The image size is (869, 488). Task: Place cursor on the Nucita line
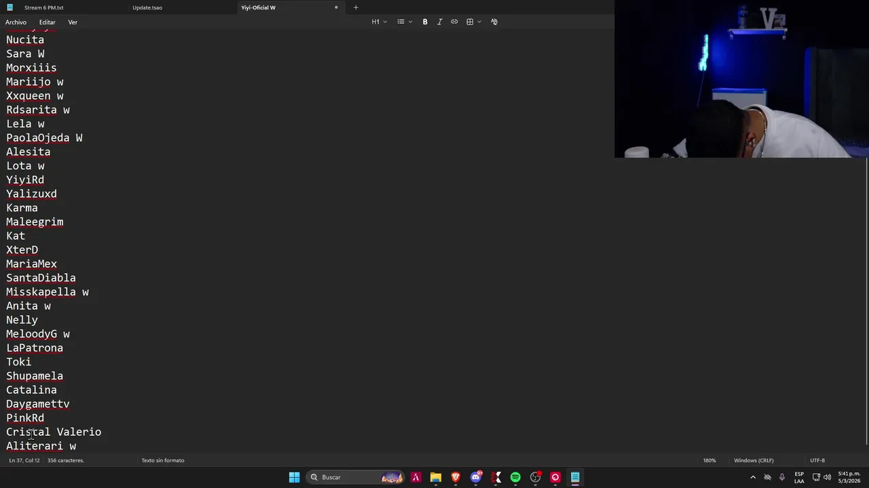tap(25, 39)
